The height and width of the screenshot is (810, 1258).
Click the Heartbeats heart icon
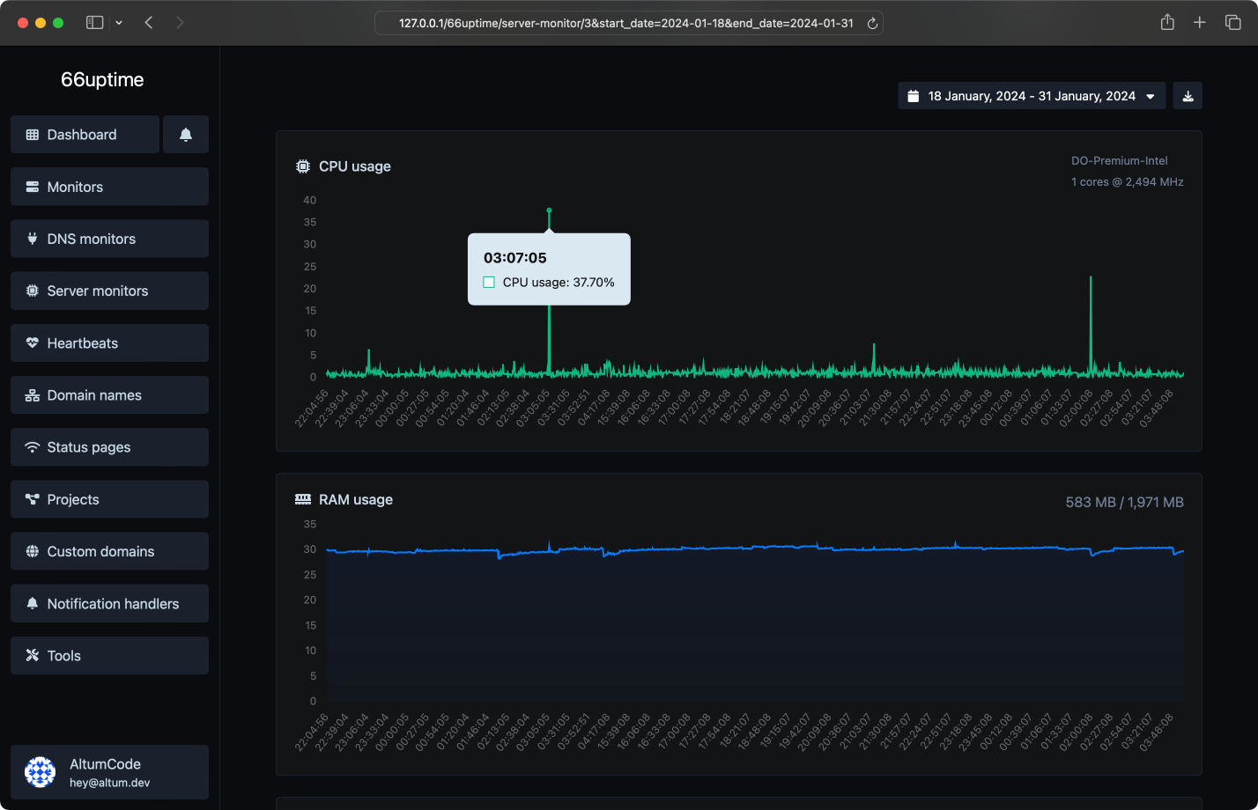click(x=33, y=342)
